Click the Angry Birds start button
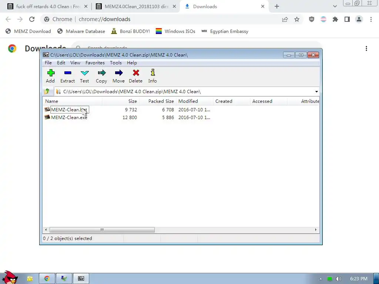Viewport: 379px width, 284px height. (10, 277)
